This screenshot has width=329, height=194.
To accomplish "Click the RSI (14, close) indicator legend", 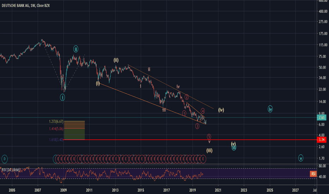I will click(x=11, y=170).
